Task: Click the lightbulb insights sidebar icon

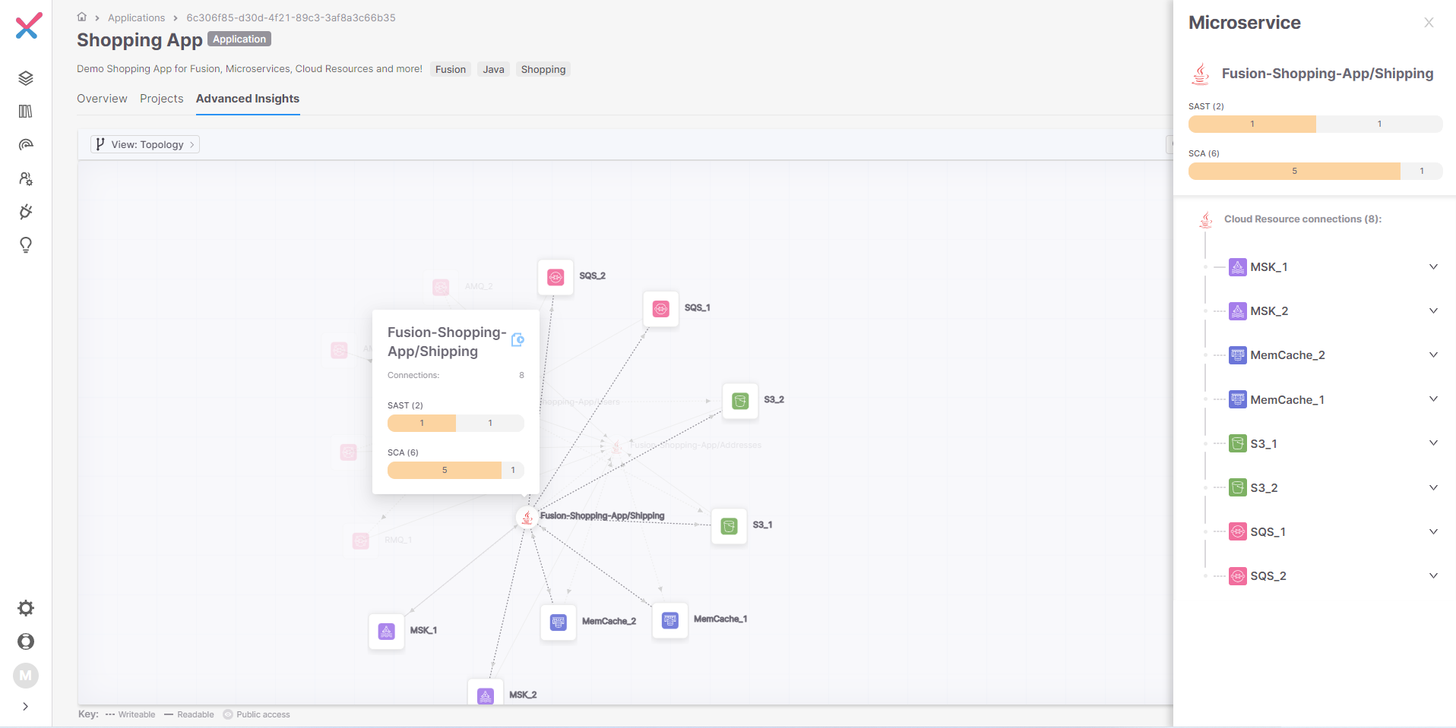Action: (26, 245)
